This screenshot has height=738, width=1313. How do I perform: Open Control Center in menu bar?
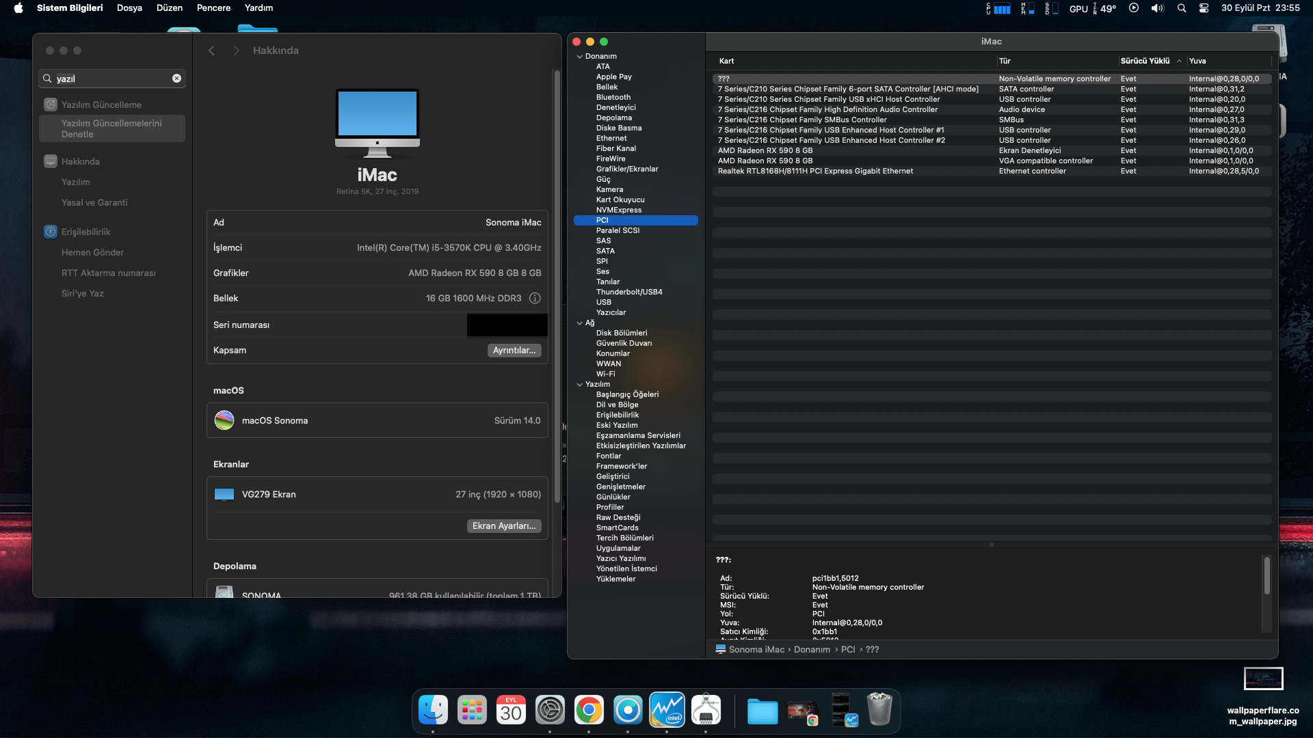(x=1204, y=8)
